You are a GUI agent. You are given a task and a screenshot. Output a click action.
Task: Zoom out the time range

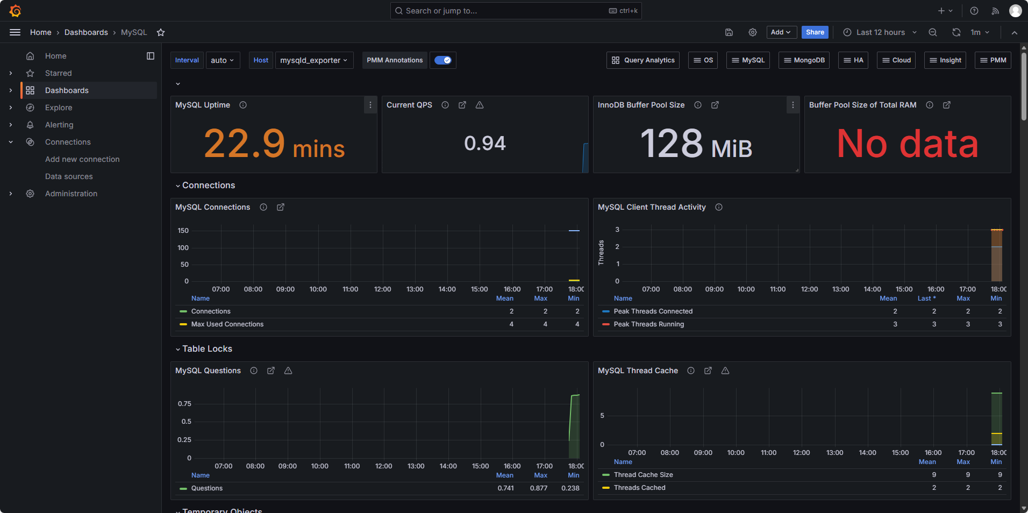pos(933,32)
